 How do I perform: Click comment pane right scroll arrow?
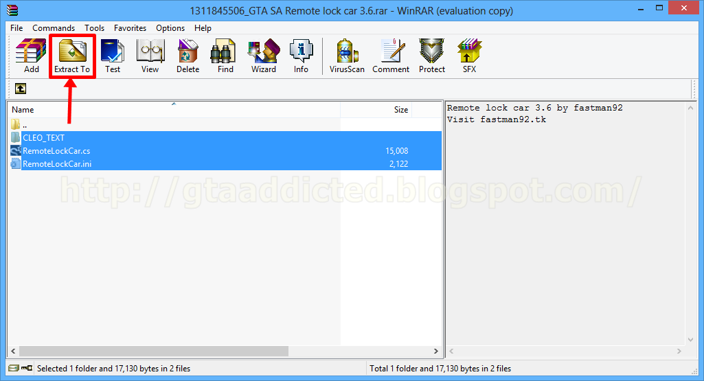coord(679,351)
